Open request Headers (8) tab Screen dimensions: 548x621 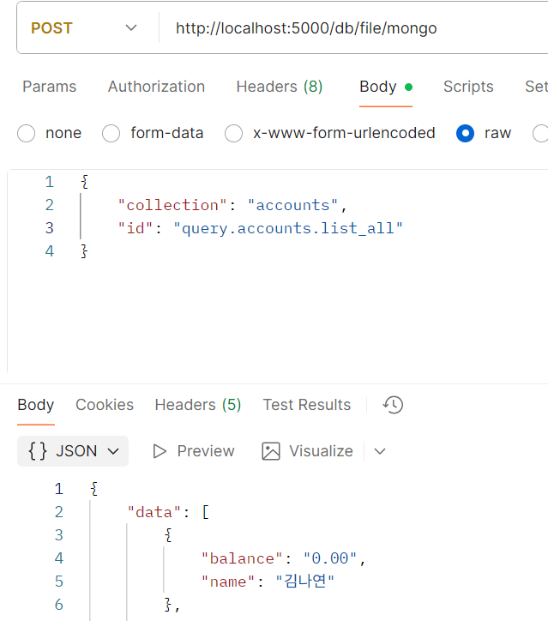tap(280, 87)
